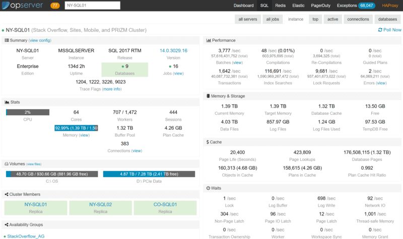Click the Memory & Storage chip icon
The image size is (403, 239).
click(208, 96)
